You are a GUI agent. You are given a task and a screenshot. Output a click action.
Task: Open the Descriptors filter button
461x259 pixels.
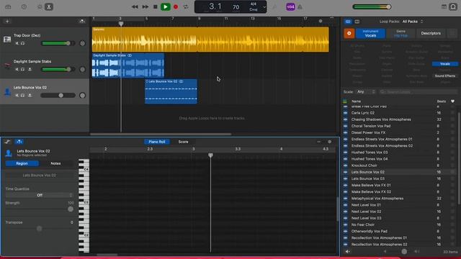click(431, 34)
